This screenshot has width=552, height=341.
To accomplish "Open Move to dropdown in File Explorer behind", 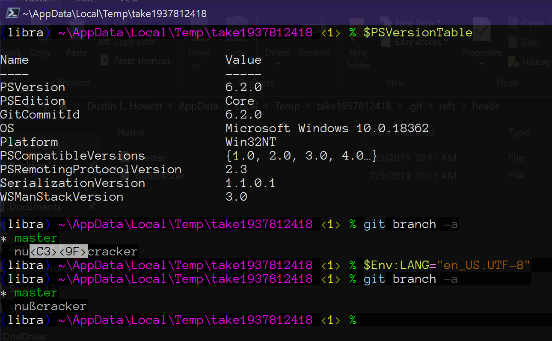I will coord(199,59).
